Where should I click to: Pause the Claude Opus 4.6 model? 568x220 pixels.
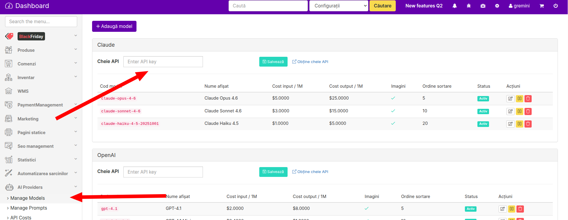click(x=519, y=99)
